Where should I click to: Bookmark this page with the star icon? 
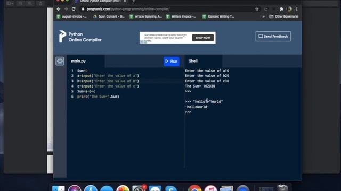point(257,9)
